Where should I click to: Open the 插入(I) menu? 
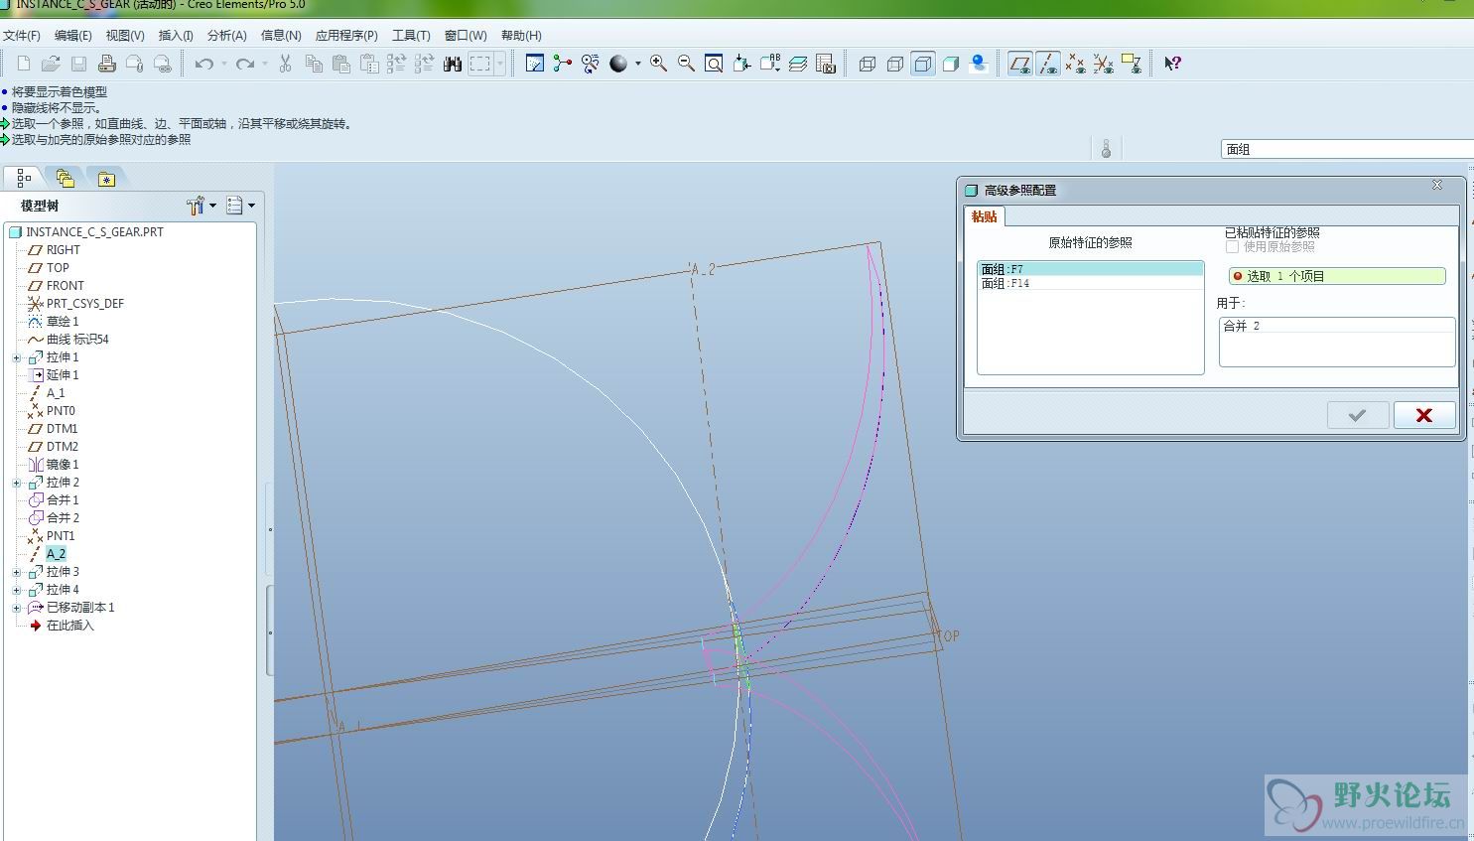176,36
